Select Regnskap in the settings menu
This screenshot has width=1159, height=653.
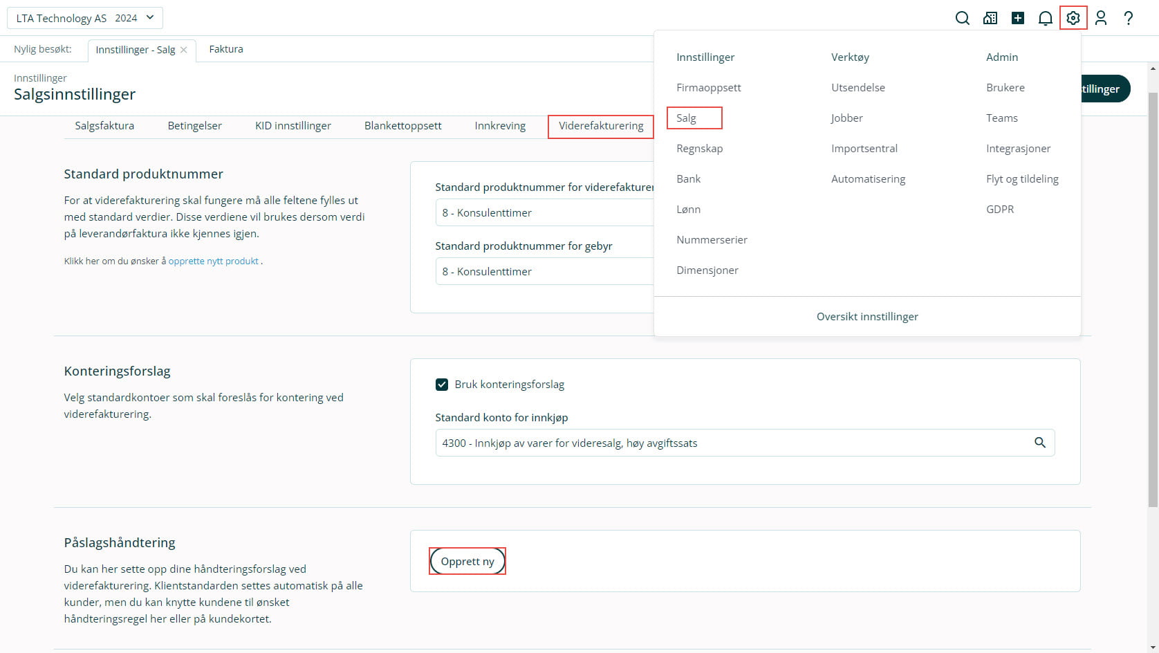pyautogui.click(x=699, y=149)
